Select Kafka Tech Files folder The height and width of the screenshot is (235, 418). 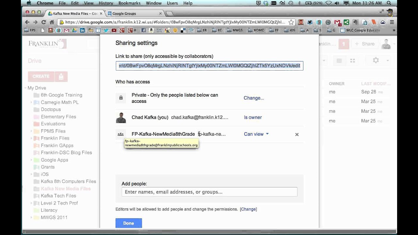[58, 196]
